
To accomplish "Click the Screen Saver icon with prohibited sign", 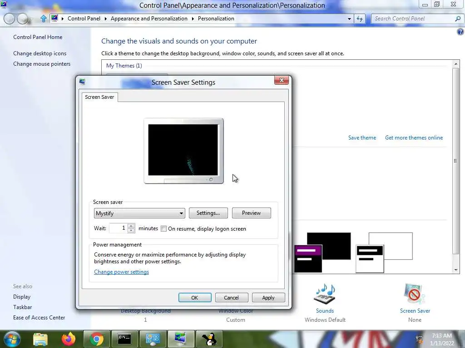I will pyautogui.click(x=414, y=294).
